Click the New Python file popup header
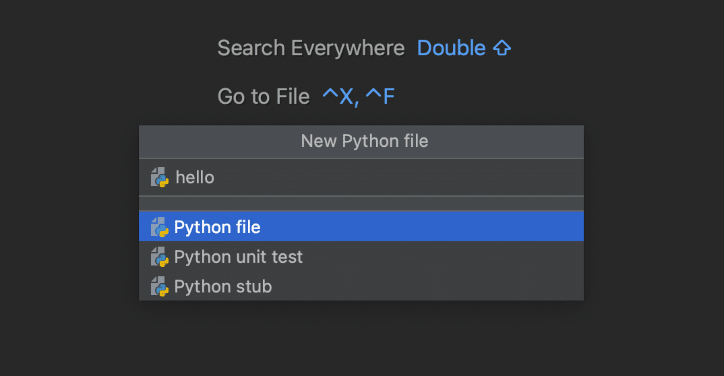Viewport: 724px width, 376px height. pyautogui.click(x=361, y=142)
